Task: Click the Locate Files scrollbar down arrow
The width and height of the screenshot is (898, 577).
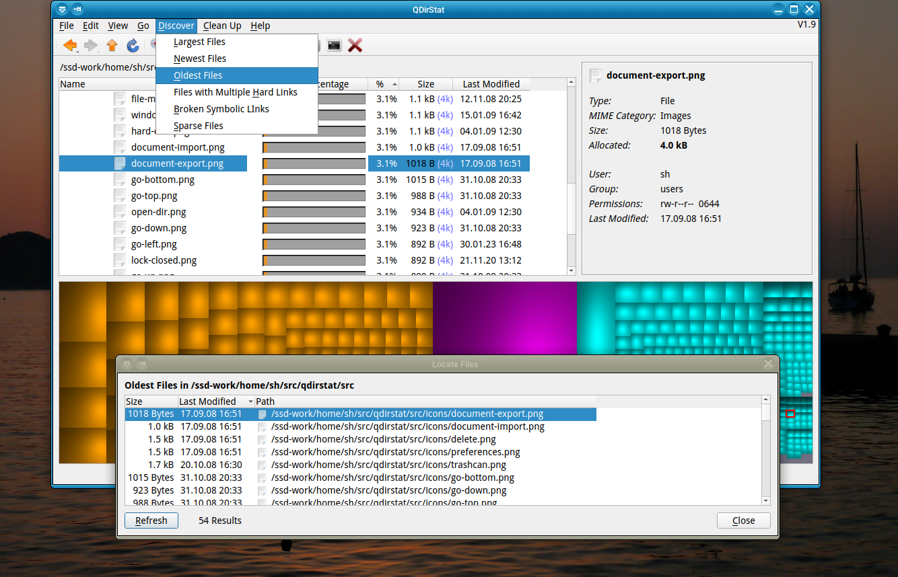Action: coord(766,500)
